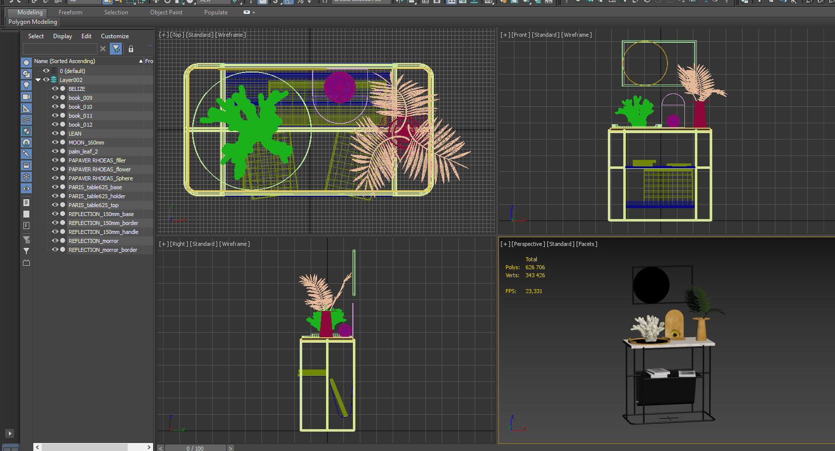Toggle visibility of PARIS_table625_top
Image resolution: width=835 pixels, height=451 pixels.
[x=55, y=205]
